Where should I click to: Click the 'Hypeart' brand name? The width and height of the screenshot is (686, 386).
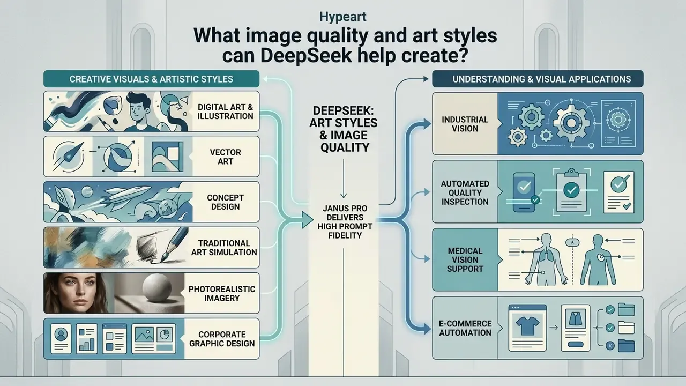pyautogui.click(x=343, y=17)
